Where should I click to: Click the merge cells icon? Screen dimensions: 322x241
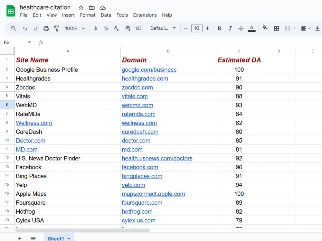[288, 28]
